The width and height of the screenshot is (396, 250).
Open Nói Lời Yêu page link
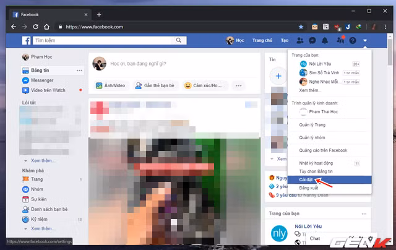click(308, 226)
